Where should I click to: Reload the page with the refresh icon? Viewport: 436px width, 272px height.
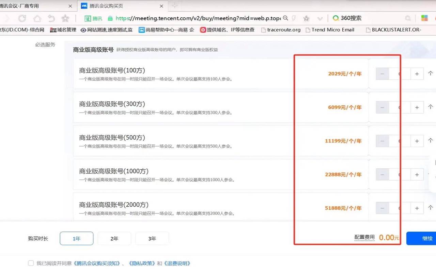(21, 18)
